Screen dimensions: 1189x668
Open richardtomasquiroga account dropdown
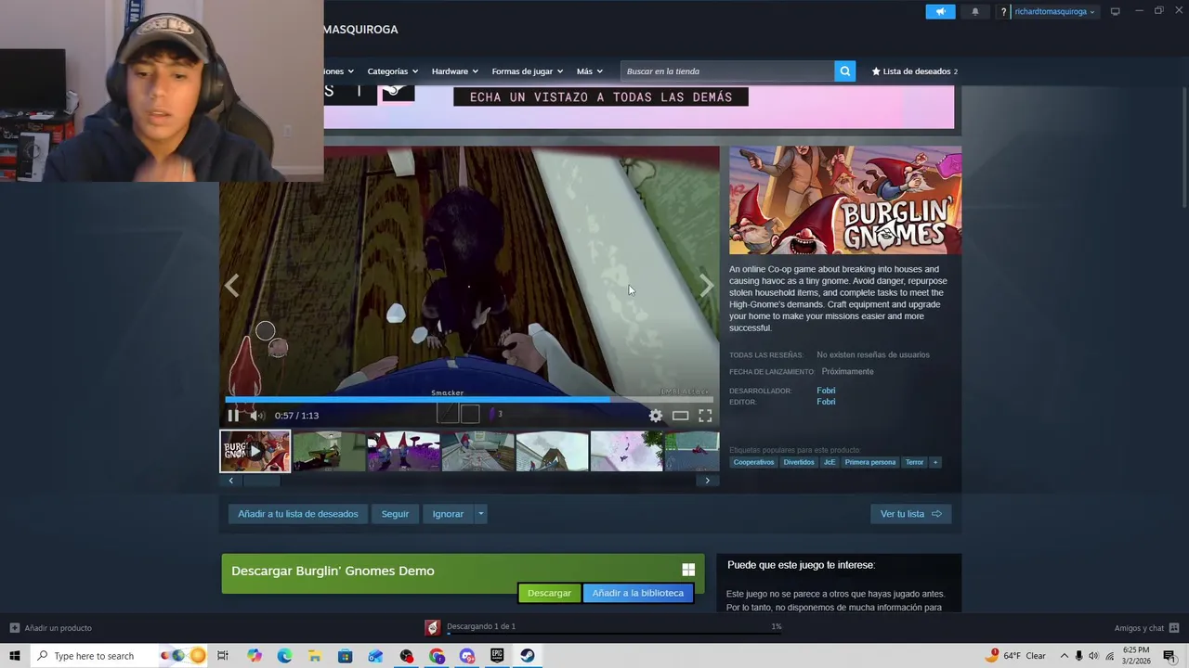[x=1054, y=12]
